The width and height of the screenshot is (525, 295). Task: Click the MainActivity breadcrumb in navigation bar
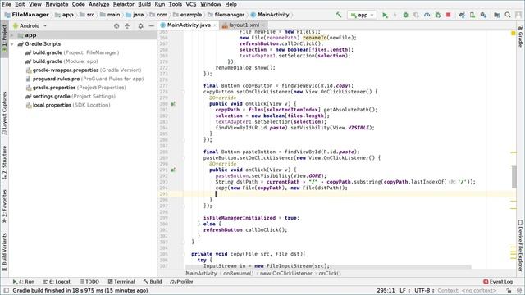[x=270, y=15]
